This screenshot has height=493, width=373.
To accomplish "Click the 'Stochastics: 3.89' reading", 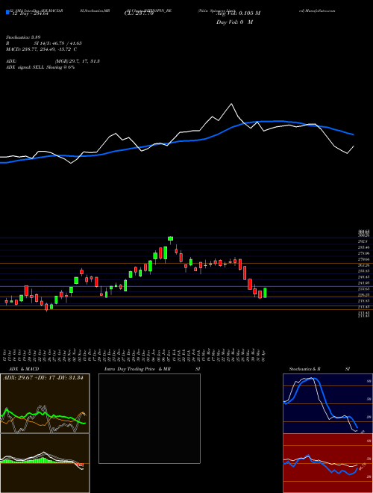I will (23, 37).
